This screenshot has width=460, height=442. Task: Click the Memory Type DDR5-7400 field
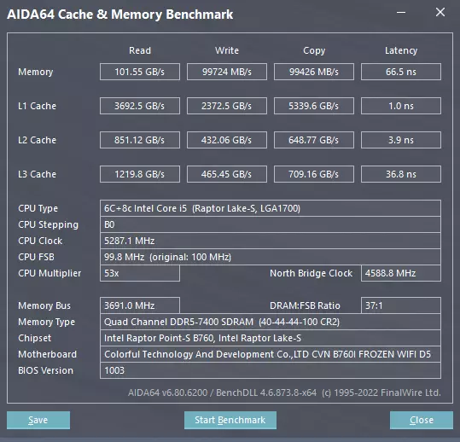pos(271,322)
